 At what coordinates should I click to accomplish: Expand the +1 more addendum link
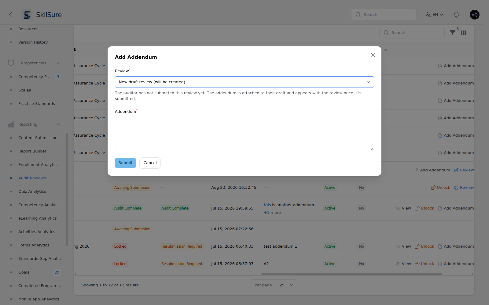tap(272, 213)
